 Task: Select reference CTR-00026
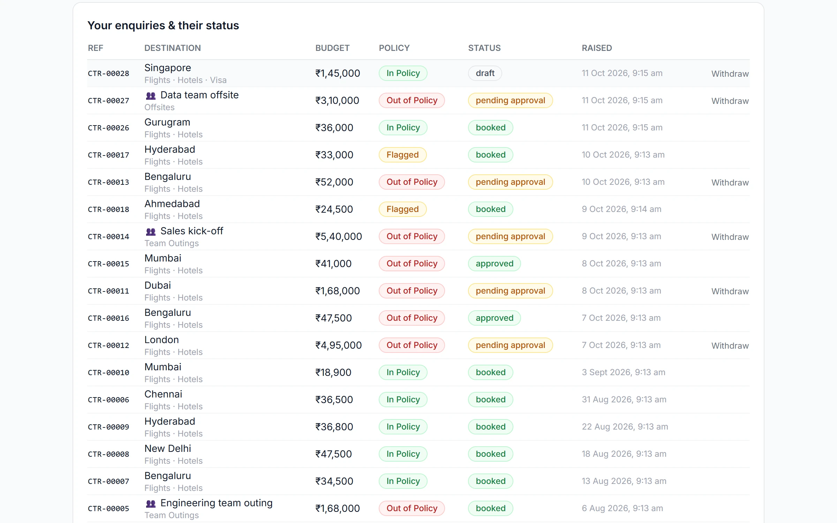point(108,128)
